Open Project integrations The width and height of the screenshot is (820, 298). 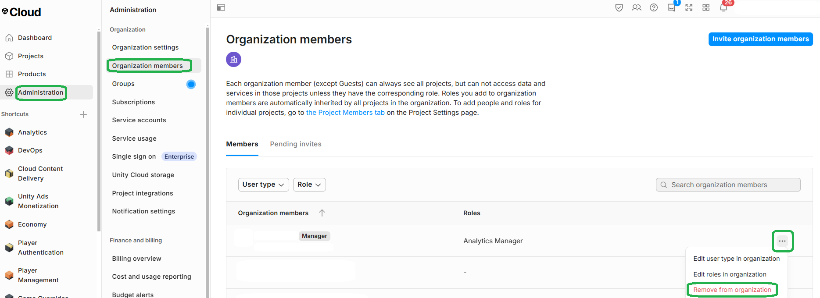pos(143,193)
